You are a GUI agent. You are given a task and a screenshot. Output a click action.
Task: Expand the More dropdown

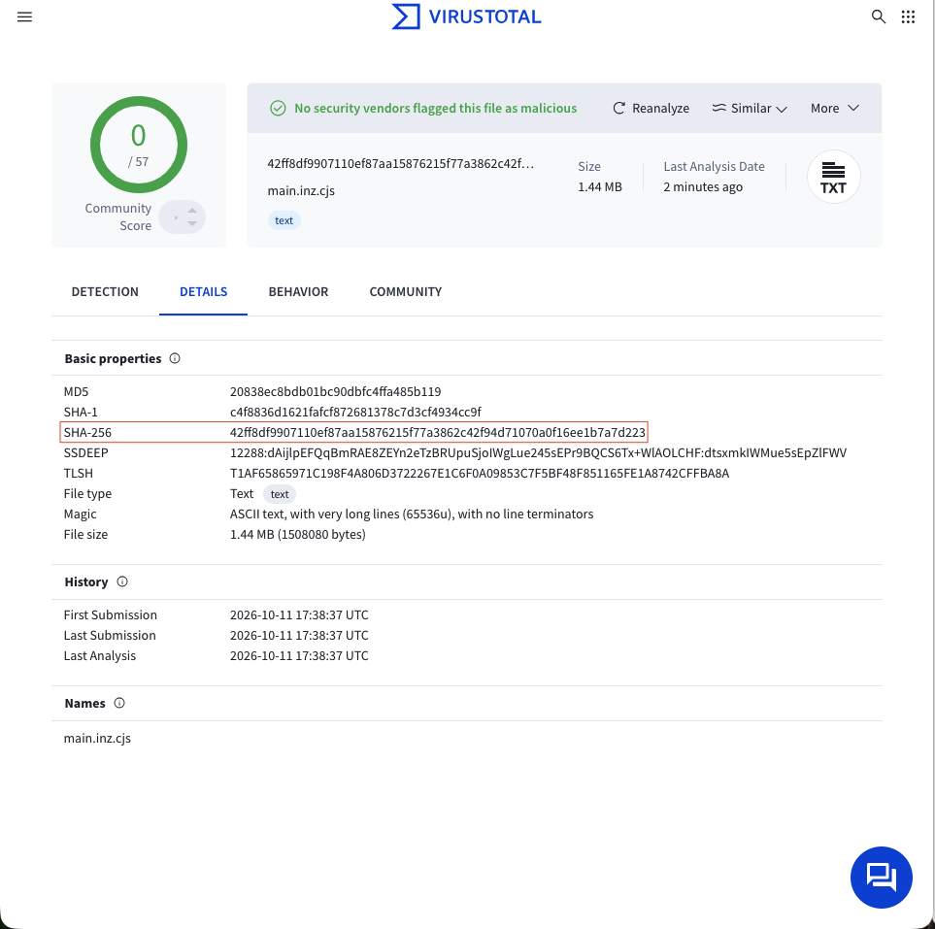coord(835,108)
